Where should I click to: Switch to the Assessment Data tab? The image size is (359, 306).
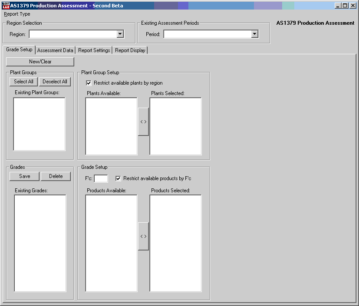(55, 50)
